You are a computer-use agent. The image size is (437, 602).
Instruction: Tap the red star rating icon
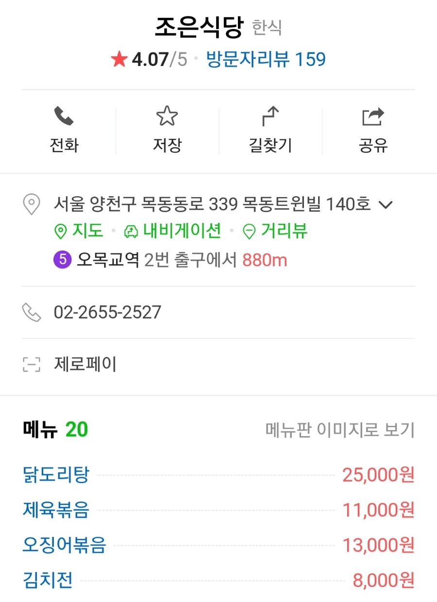[119, 60]
